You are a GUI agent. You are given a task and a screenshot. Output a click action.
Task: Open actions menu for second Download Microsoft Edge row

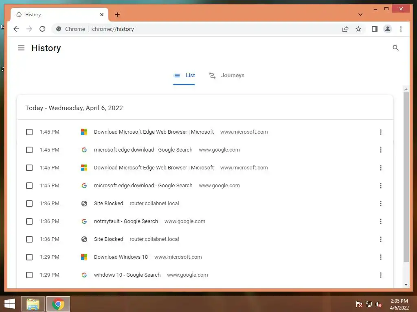(381, 168)
